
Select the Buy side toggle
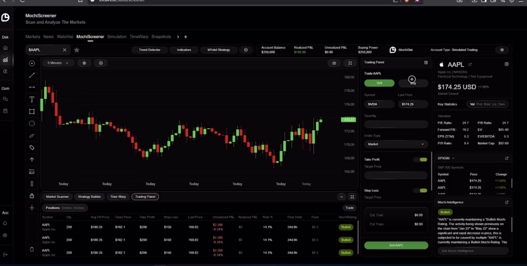[x=413, y=83]
